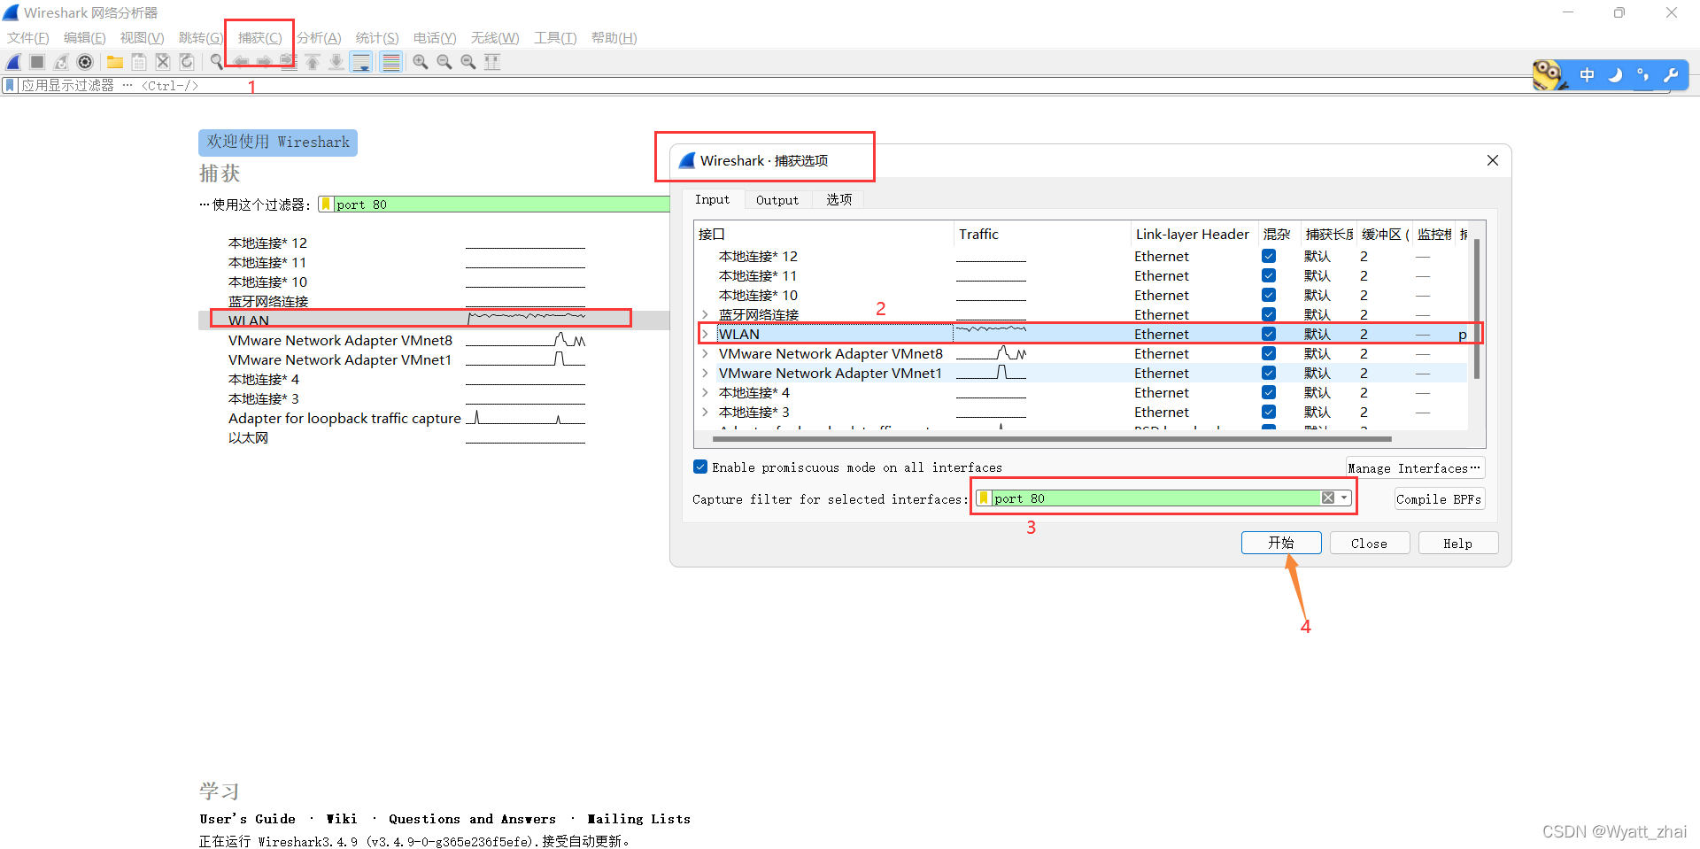
Task: Restart the current capture from the toolbar
Action: tap(61, 62)
